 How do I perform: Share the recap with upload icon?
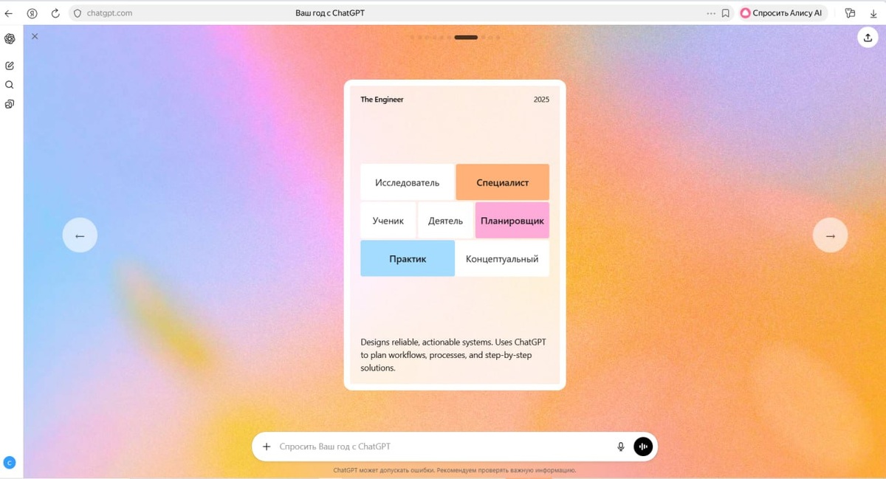pyautogui.click(x=868, y=38)
